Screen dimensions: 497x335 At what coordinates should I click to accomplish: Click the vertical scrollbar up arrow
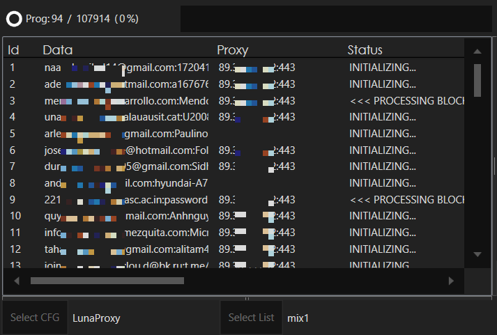click(477, 52)
